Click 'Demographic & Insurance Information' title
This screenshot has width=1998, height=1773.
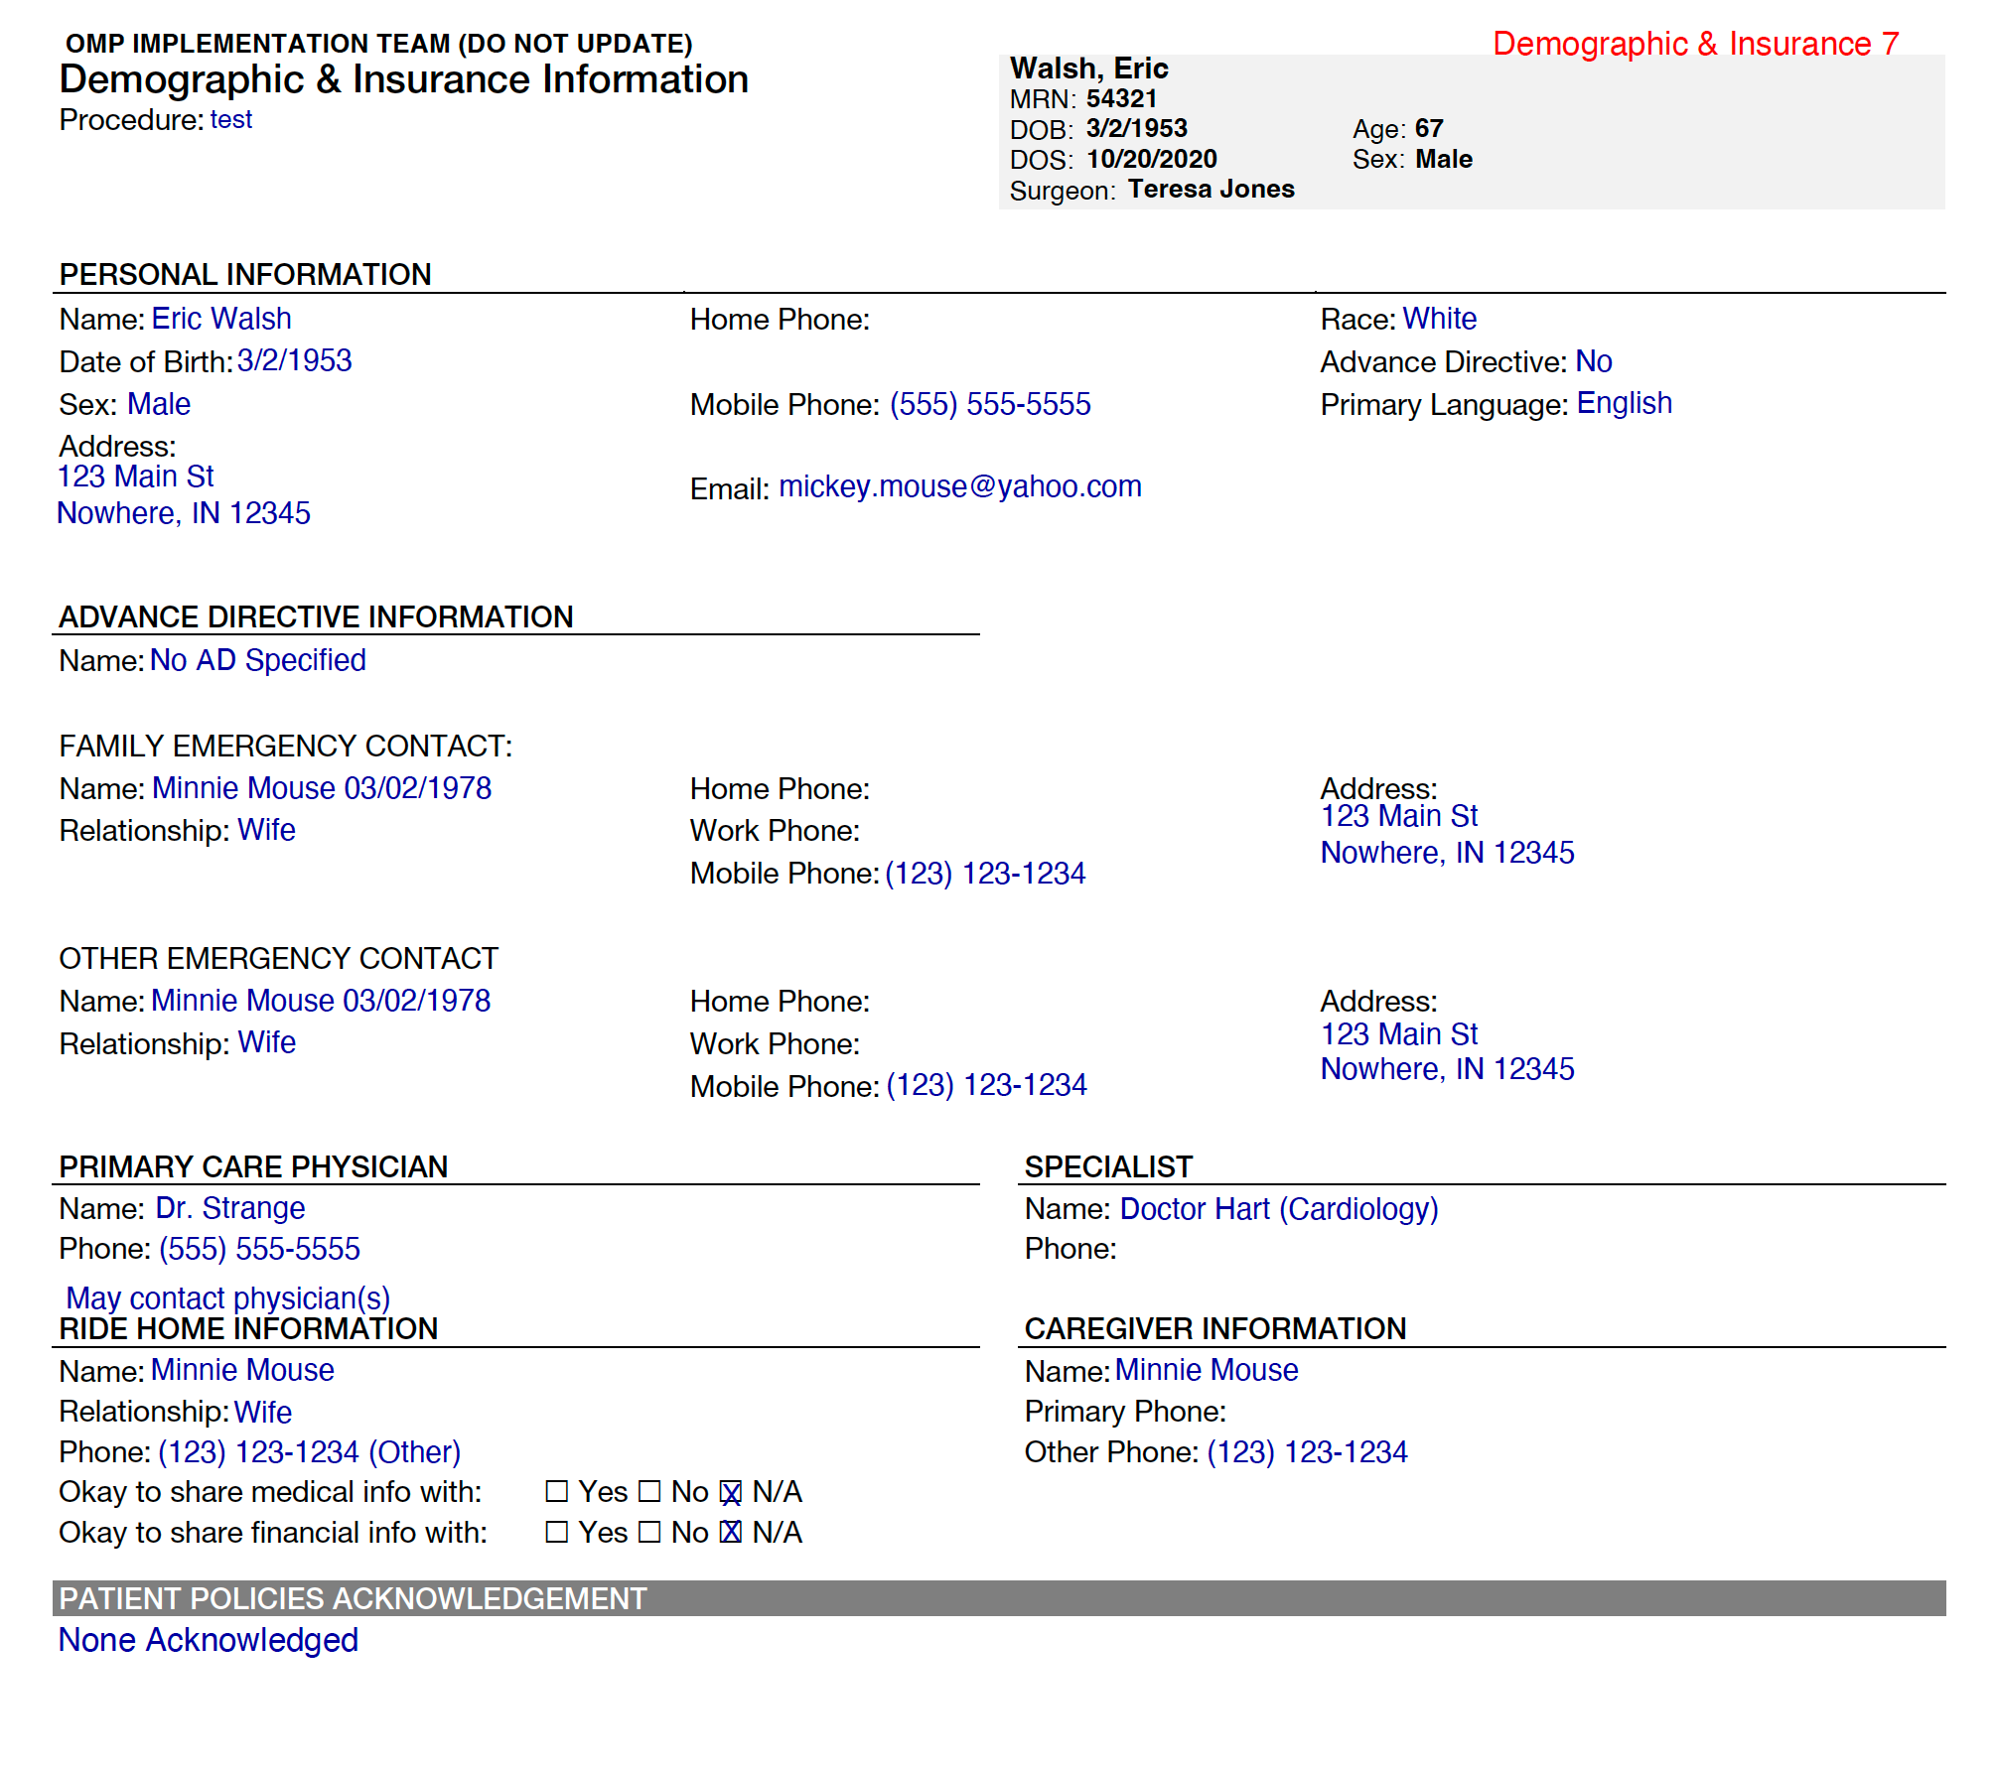pos(404,79)
